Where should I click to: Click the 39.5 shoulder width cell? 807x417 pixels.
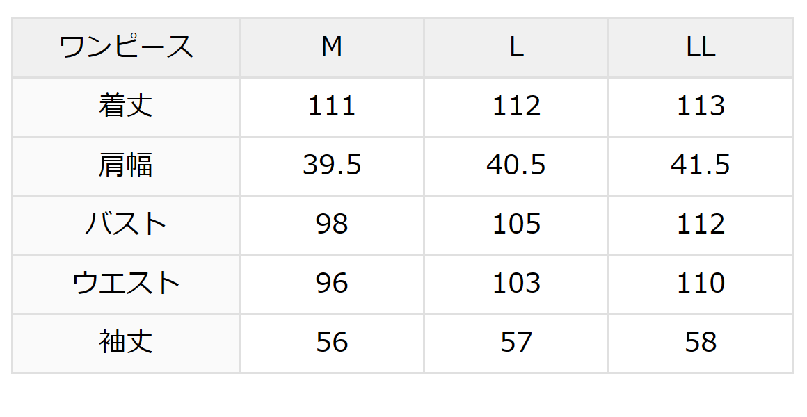coord(332,165)
